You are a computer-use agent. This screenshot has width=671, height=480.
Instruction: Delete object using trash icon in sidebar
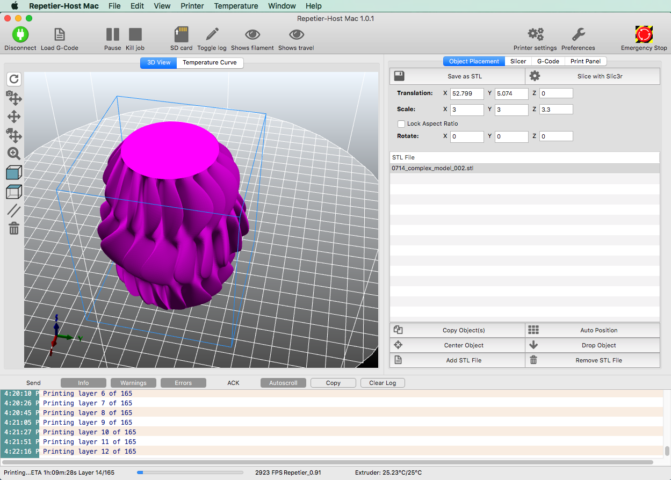click(x=14, y=229)
